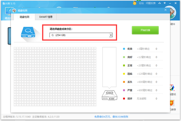Click the wallpaper icon in main window sidebar
181x121 pixels.
(172, 88)
